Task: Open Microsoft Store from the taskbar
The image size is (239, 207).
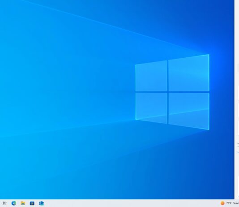Action: [x=32, y=203]
